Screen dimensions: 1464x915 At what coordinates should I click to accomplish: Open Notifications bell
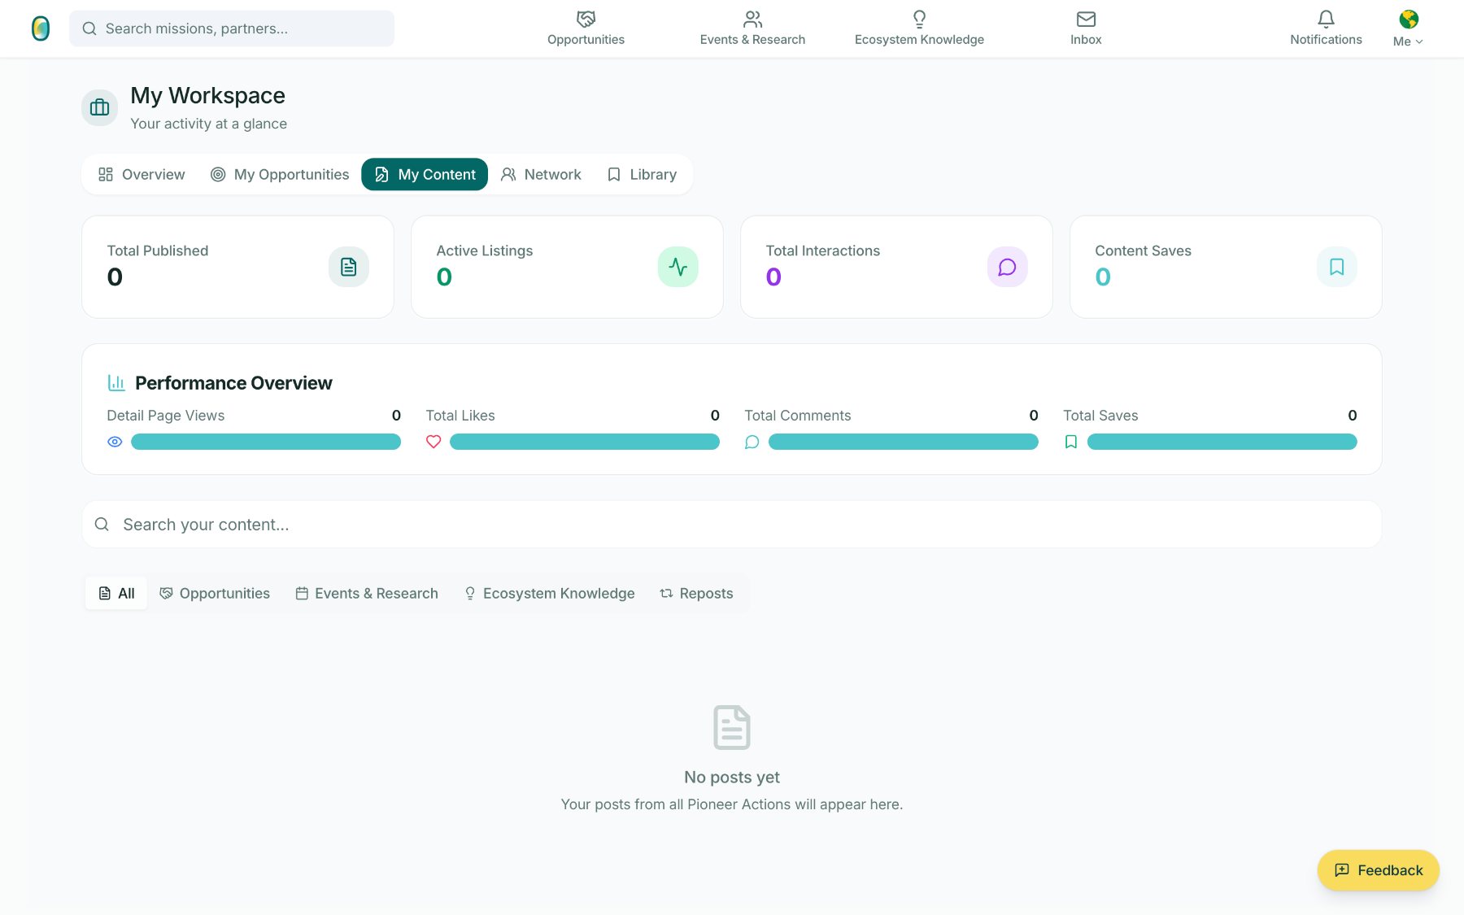(1326, 28)
